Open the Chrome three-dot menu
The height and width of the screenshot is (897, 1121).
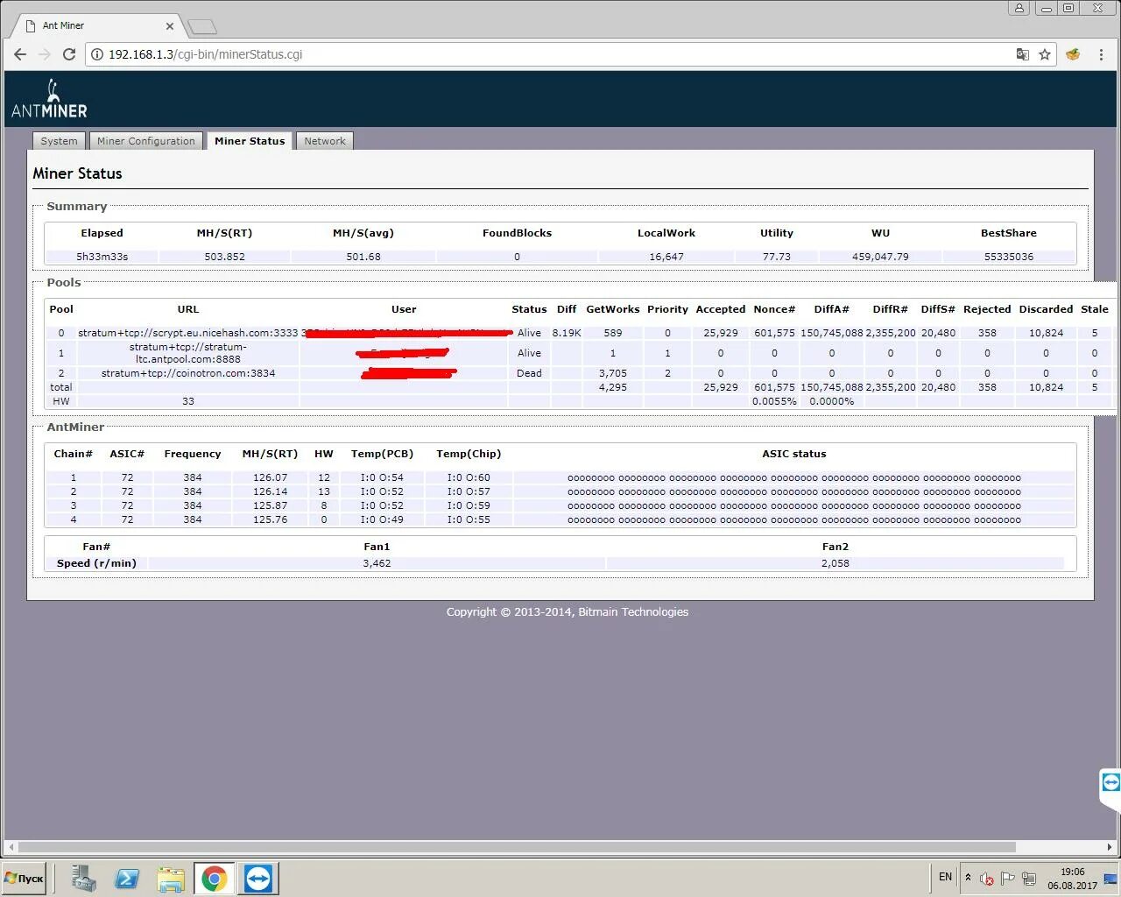pyautogui.click(x=1101, y=54)
